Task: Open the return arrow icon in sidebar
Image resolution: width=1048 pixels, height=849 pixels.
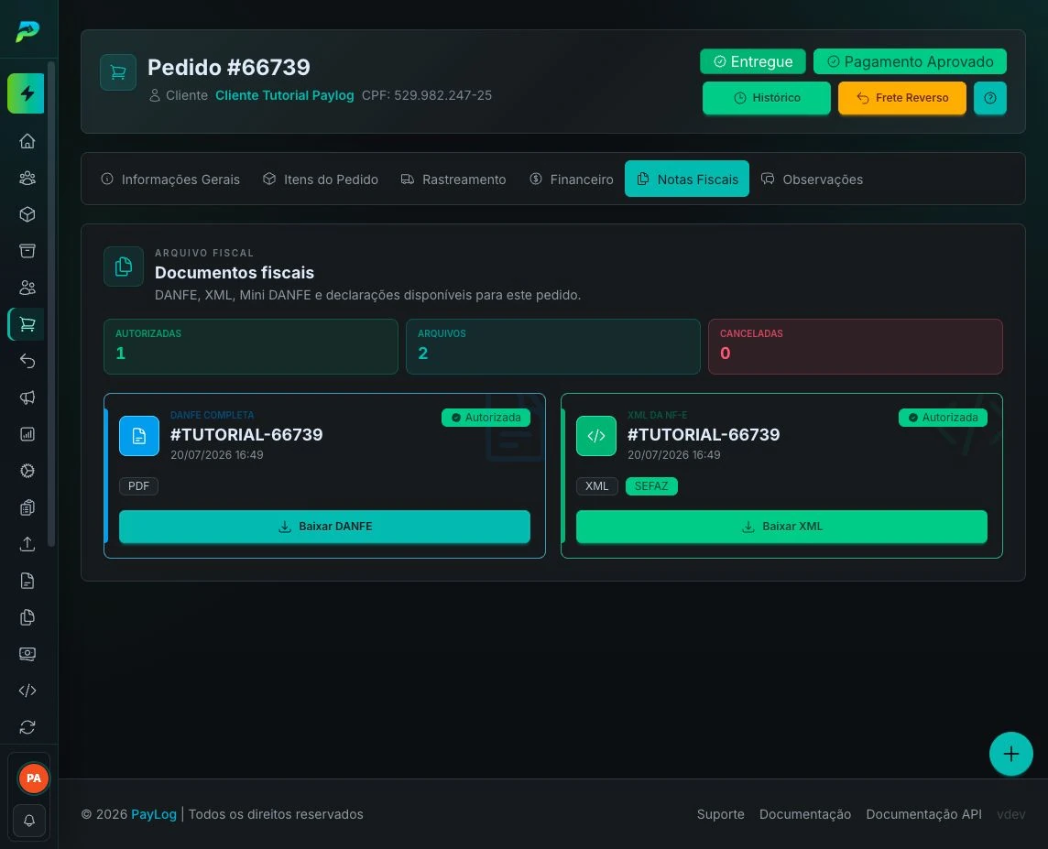Action: tap(27, 362)
